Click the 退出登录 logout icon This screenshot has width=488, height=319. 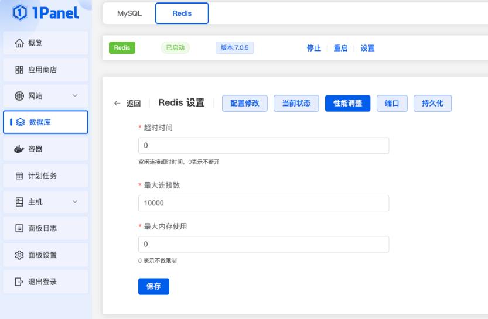(19, 282)
